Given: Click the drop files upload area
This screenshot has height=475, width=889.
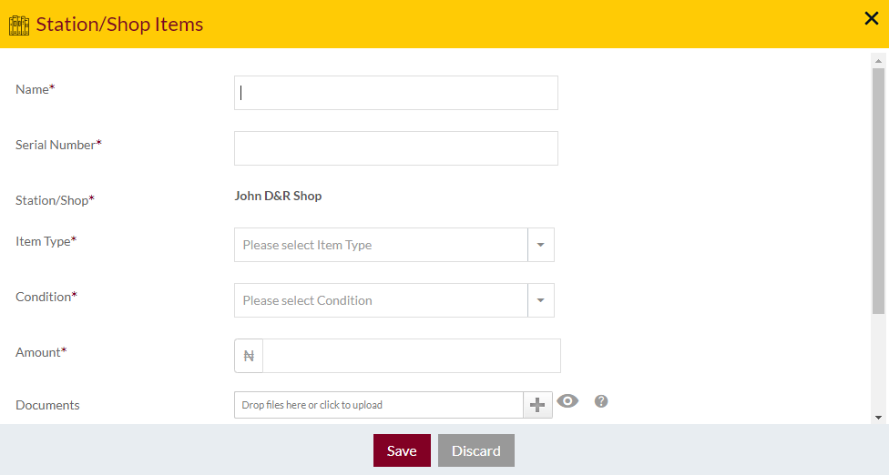Looking at the screenshot, I should click(379, 405).
